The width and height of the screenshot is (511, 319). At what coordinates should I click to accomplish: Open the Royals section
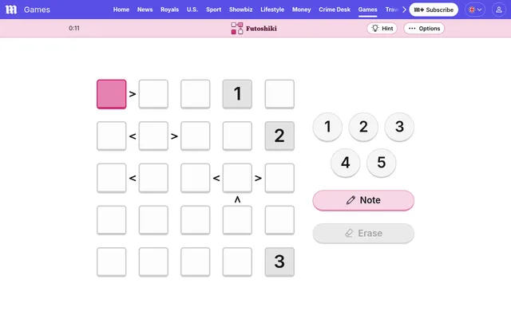[x=169, y=10]
